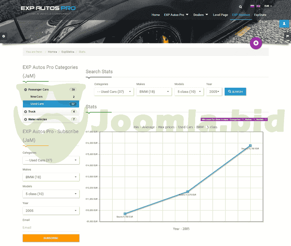Switch to Russian language flag
Screen dimensions: 291x246
[252, 6]
